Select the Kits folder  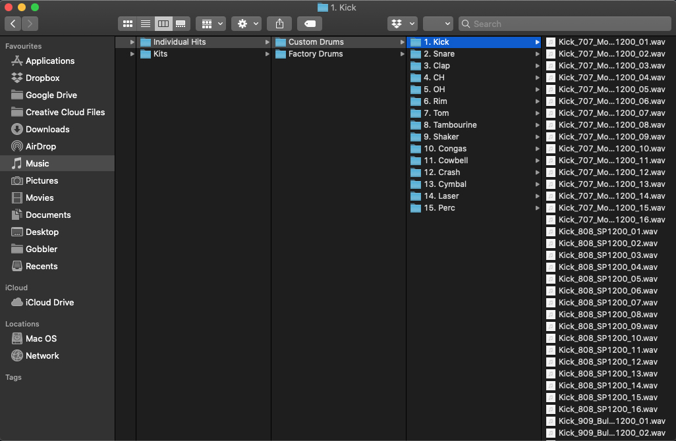coord(204,54)
